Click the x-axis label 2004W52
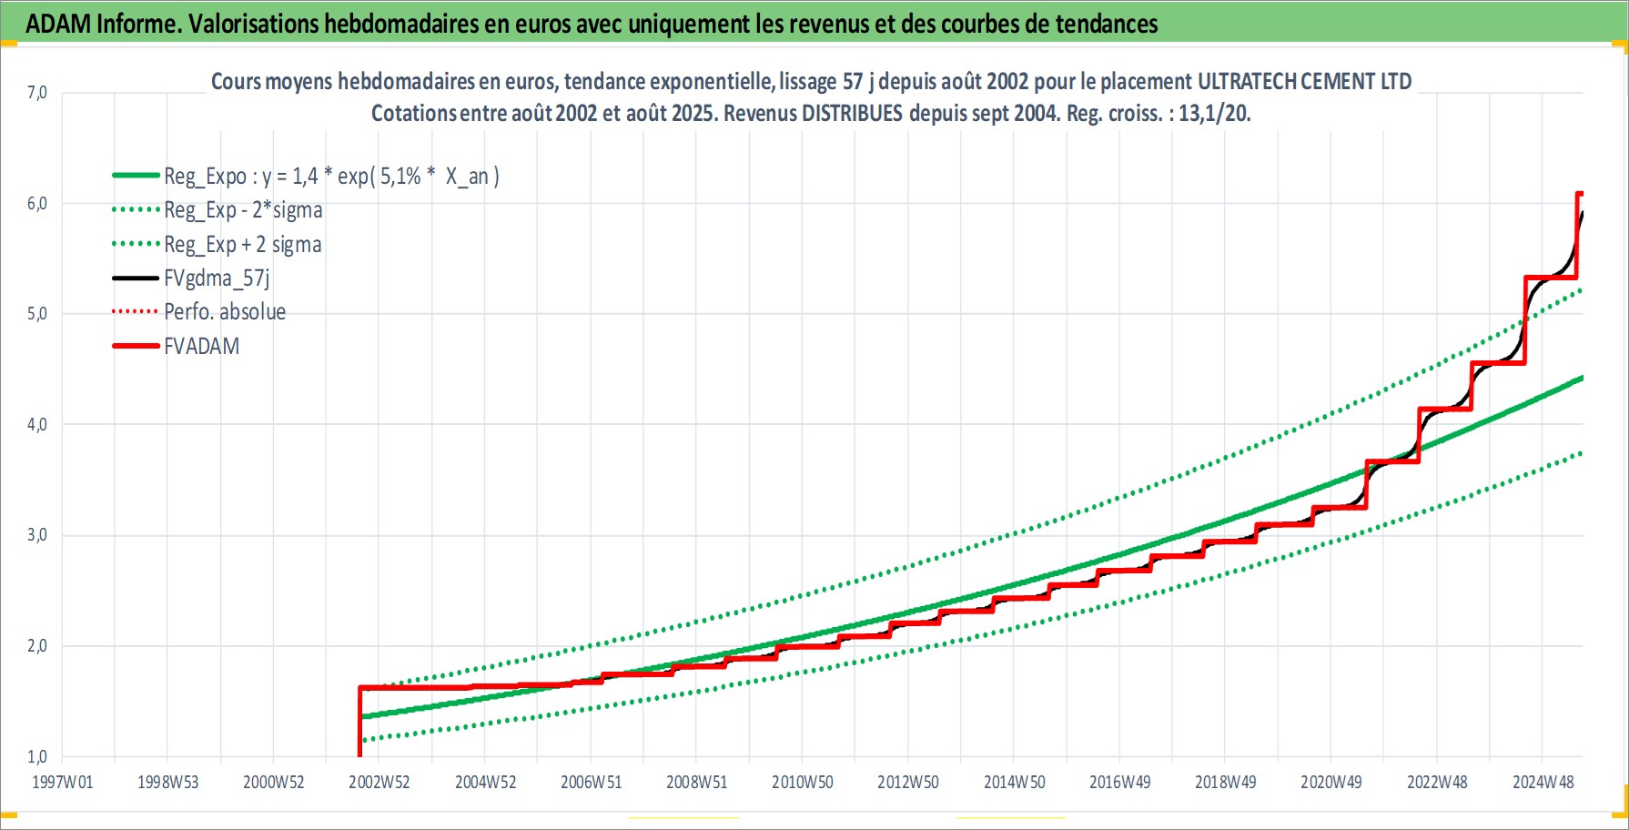Image resolution: width=1629 pixels, height=830 pixels. tap(486, 783)
